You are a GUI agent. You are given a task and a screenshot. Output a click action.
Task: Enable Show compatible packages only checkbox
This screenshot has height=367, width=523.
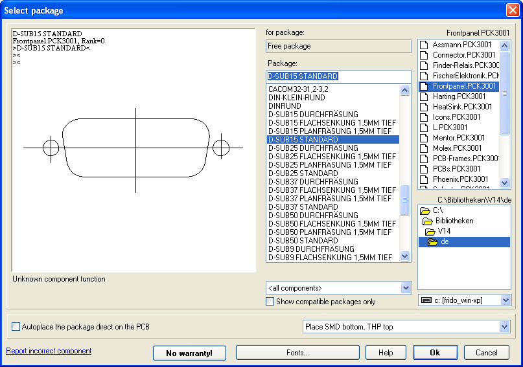coord(270,302)
